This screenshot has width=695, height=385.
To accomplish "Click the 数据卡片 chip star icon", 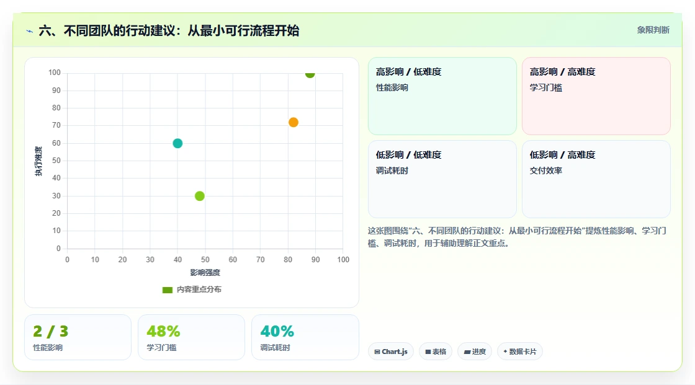I will pyautogui.click(x=505, y=352).
